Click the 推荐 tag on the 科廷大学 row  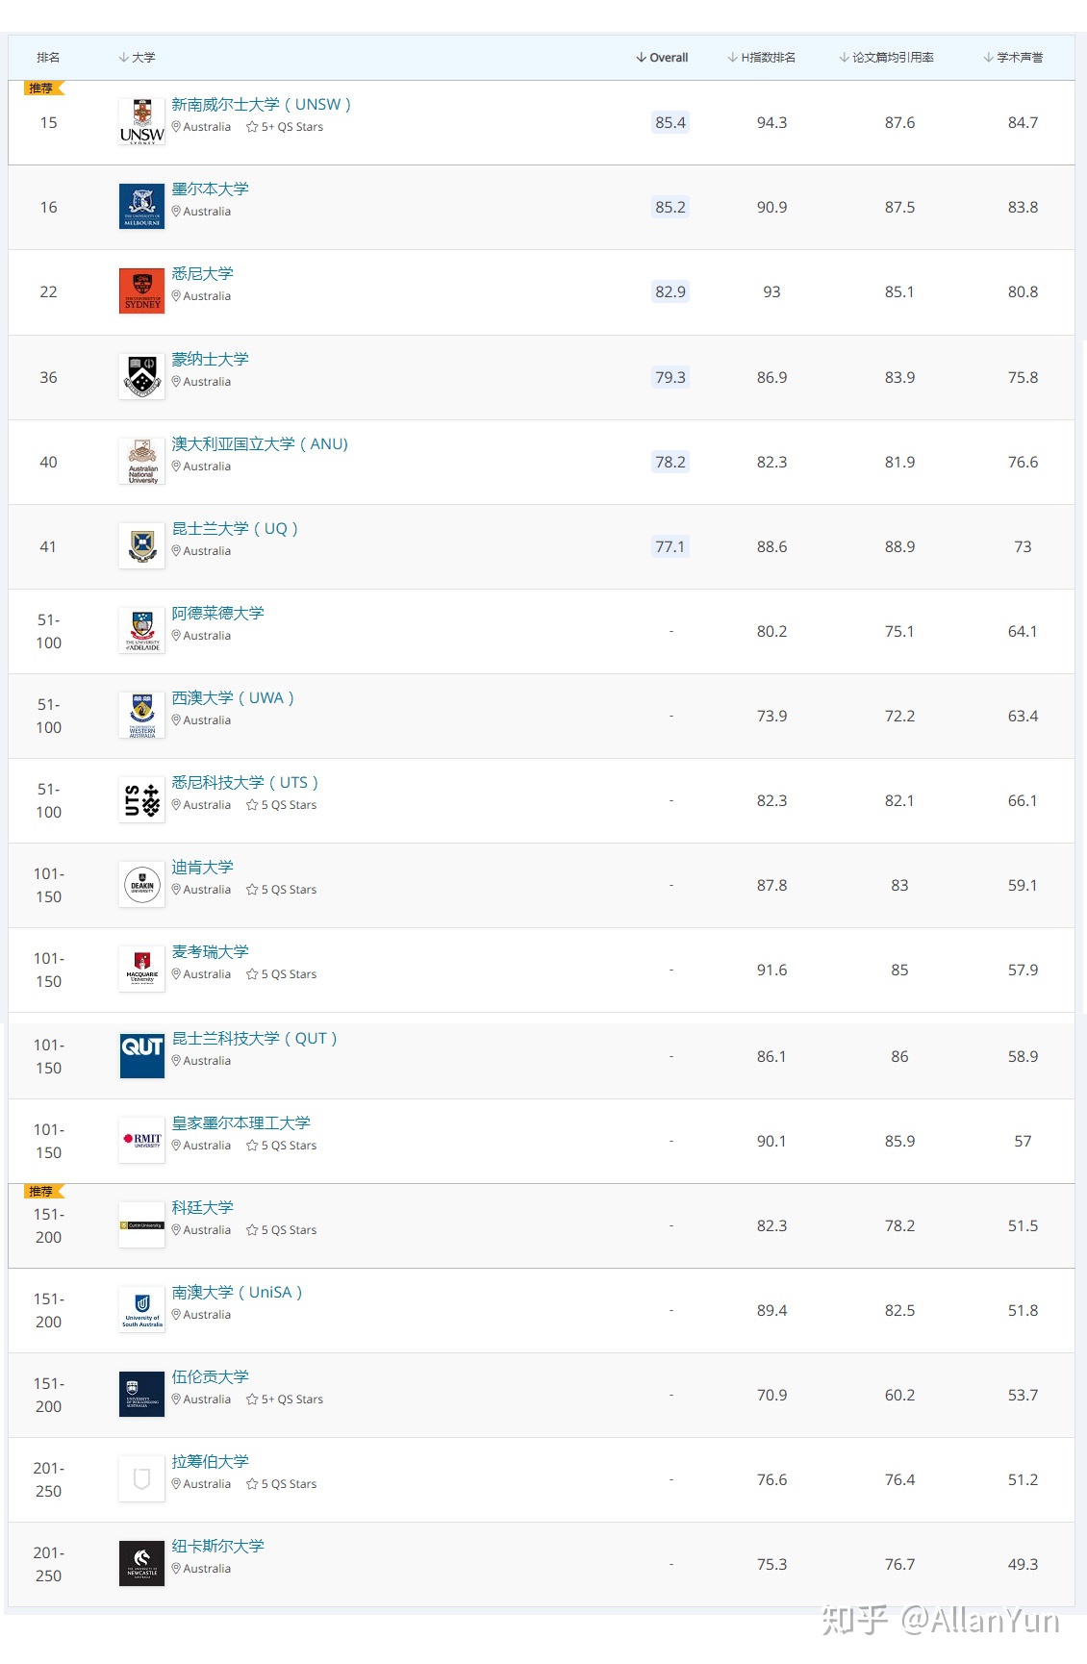[x=43, y=1191]
